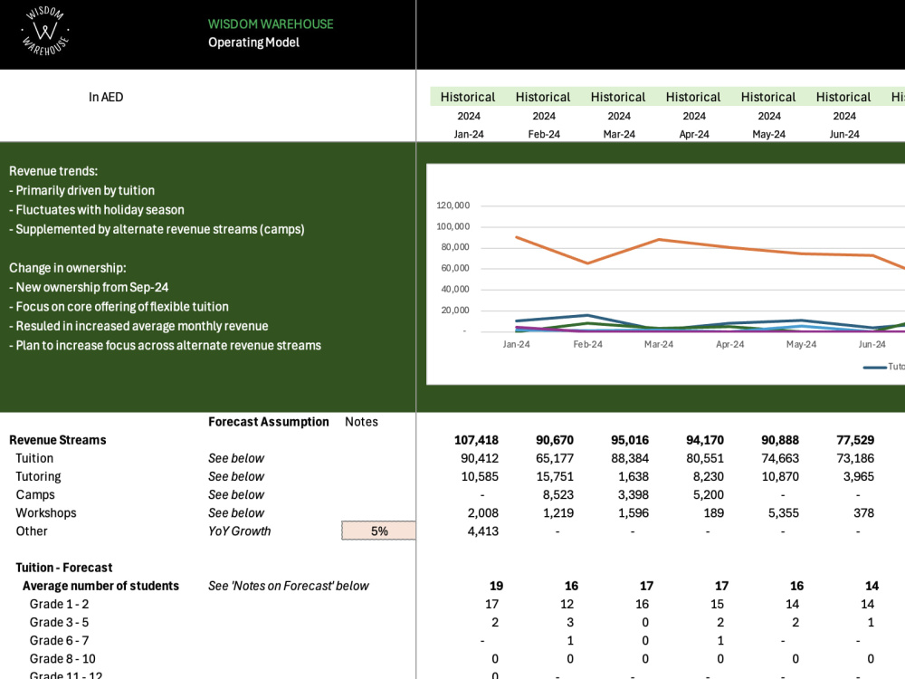Click 'See below' next to Camps
Screen dimensions: 905x679
pyautogui.click(x=236, y=494)
